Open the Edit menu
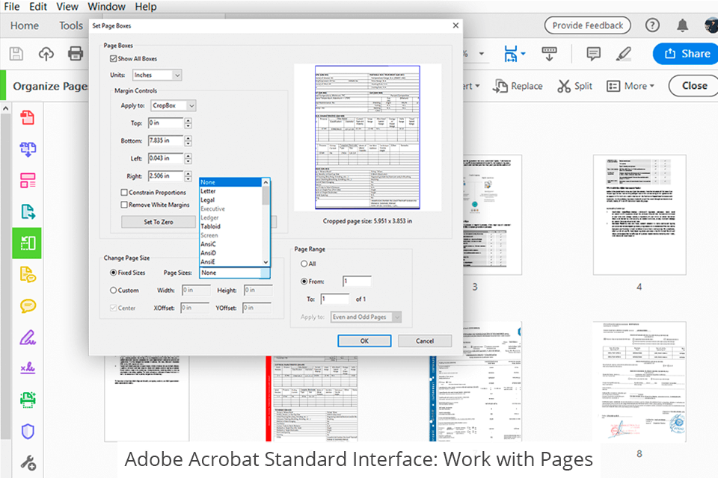 point(38,7)
